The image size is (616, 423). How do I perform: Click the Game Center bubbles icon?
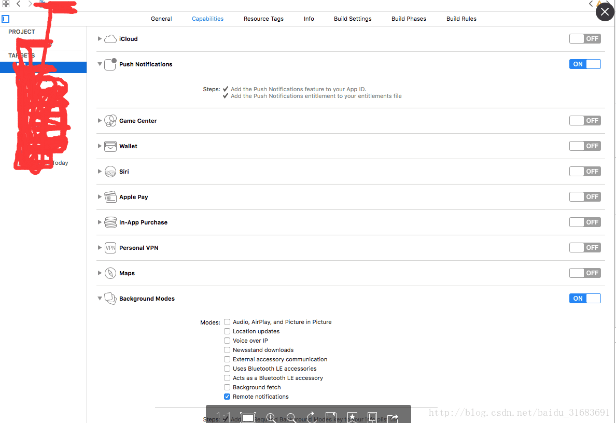click(110, 121)
